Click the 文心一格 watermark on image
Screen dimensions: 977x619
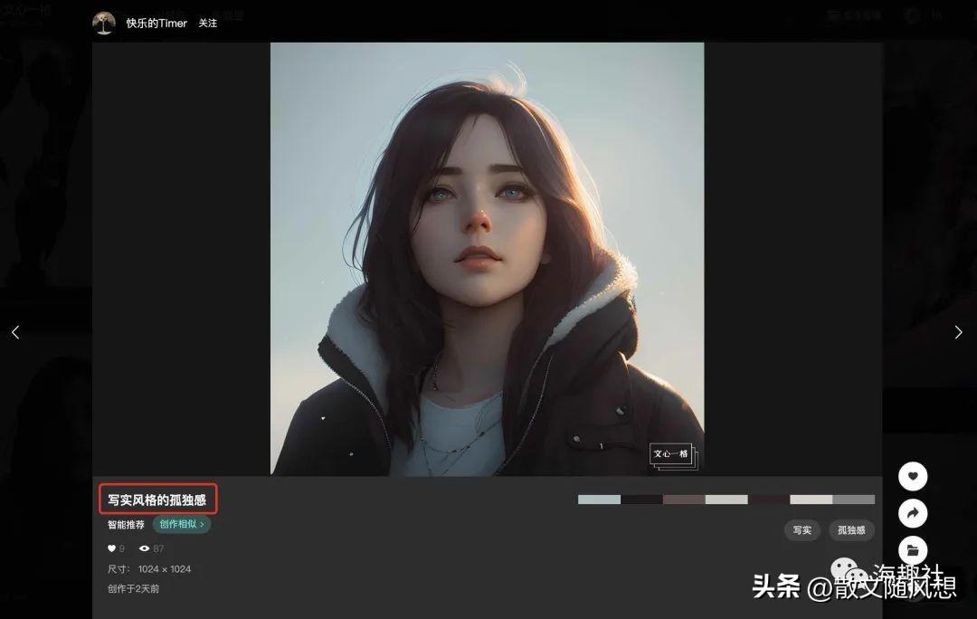coord(671,454)
